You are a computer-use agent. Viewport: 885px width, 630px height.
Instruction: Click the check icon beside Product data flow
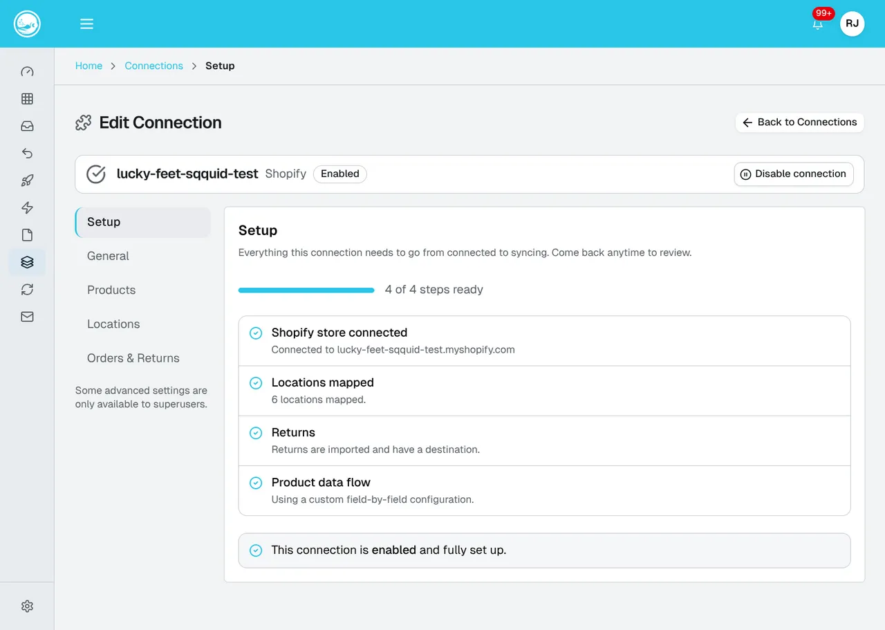tap(256, 483)
